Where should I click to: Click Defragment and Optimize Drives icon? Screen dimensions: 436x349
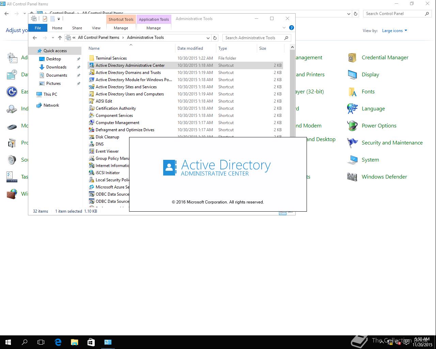(92, 130)
